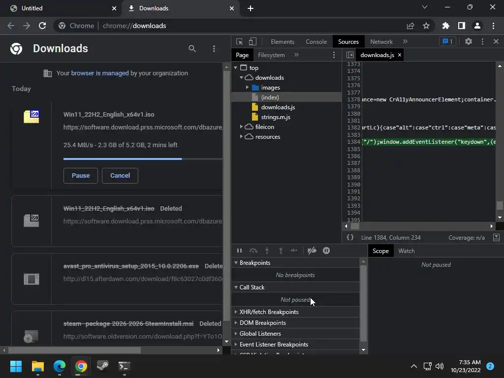This screenshot has width=504, height=378.
Task: Open 'browser is managed' link
Action: 99,73
